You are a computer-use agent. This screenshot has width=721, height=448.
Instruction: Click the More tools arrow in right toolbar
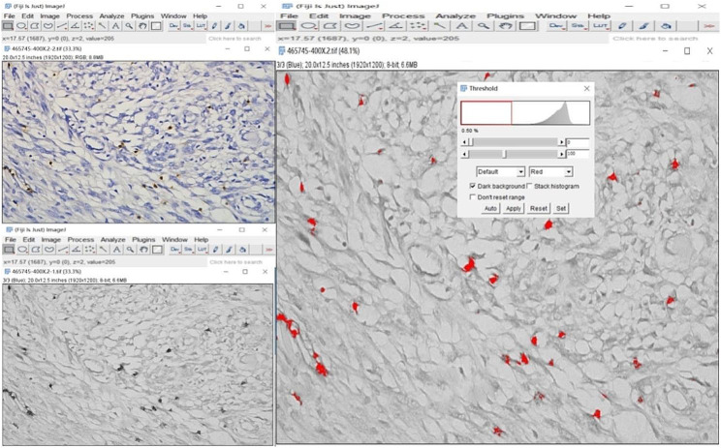[708, 26]
